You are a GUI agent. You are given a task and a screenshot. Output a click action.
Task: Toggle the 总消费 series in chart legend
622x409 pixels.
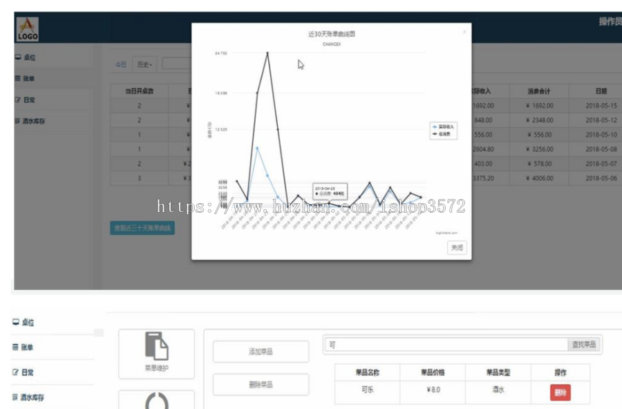[x=442, y=134]
